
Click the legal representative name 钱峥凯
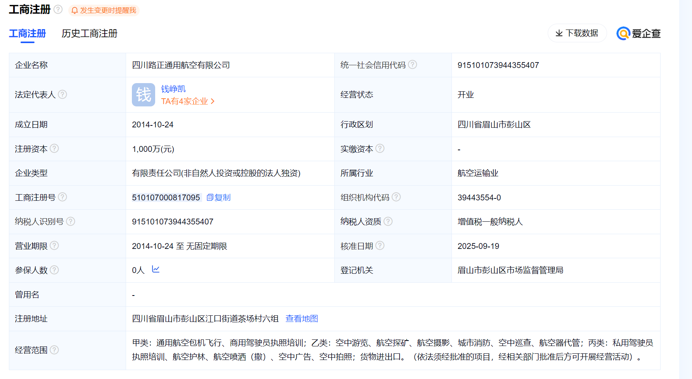173,89
